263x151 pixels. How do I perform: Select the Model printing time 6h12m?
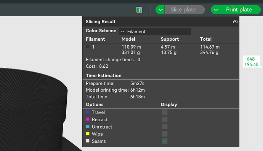(138, 90)
